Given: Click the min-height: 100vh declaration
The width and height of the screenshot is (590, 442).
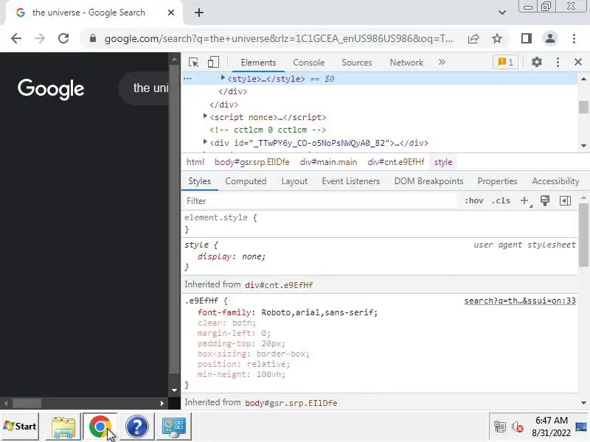Looking at the screenshot, I should 241,374.
